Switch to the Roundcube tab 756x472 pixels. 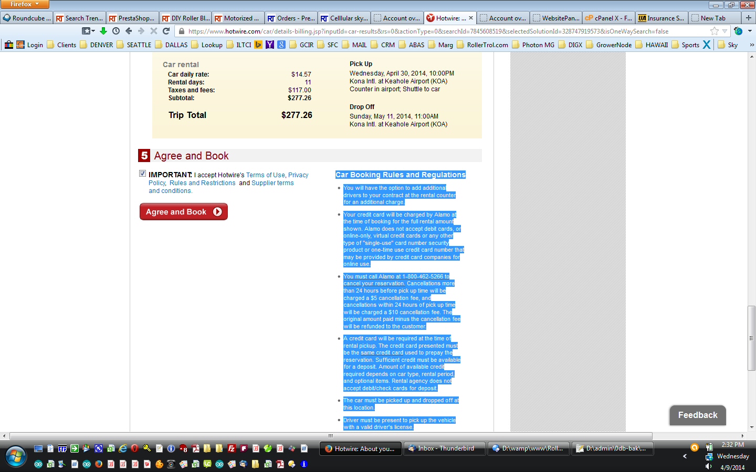tap(27, 18)
